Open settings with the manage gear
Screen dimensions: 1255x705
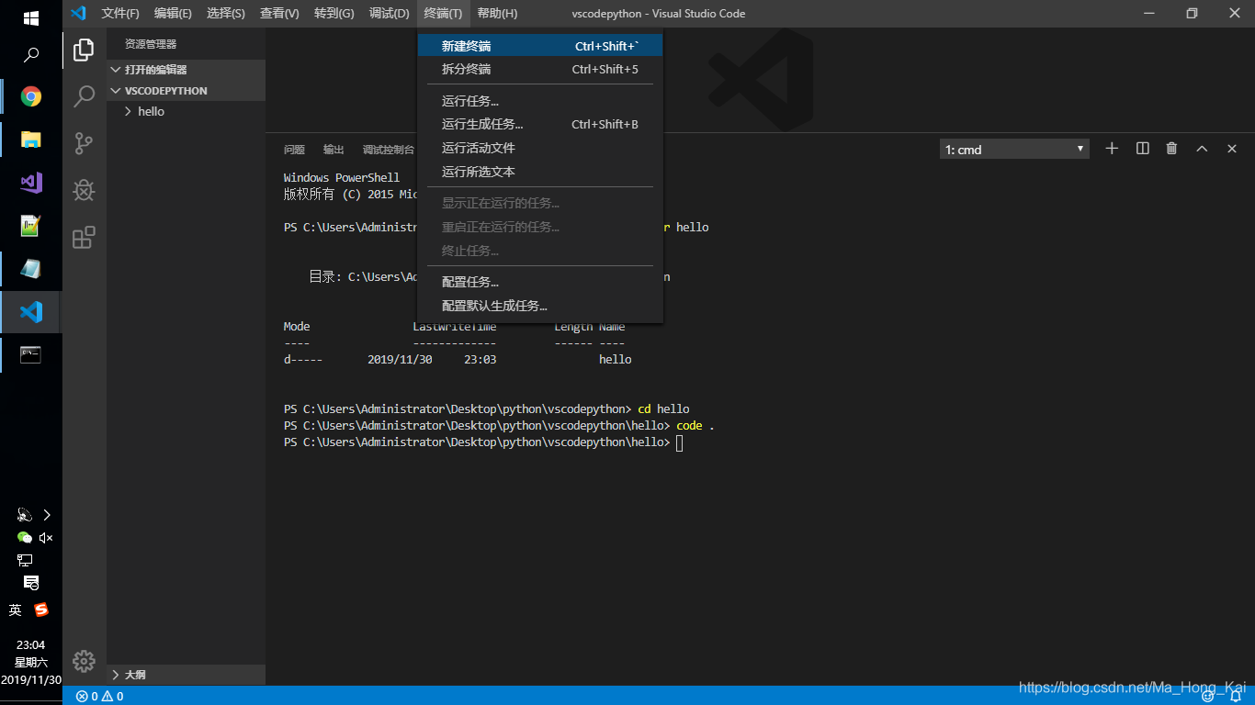click(84, 661)
